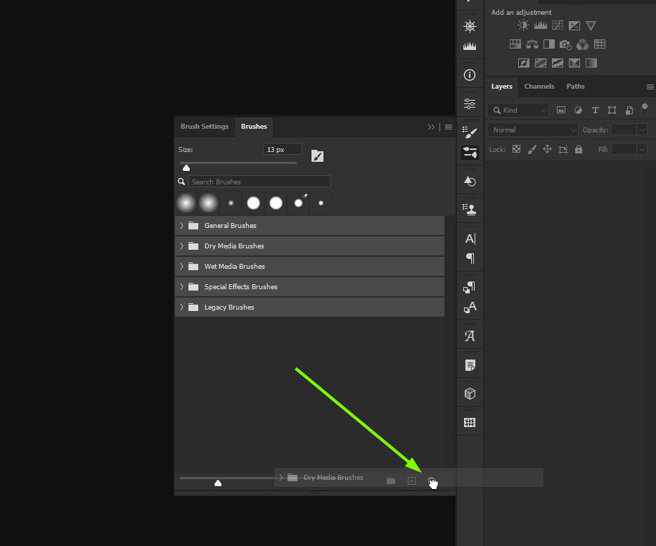
Task: Switch to the Channels tab
Action: coord(539,87)
